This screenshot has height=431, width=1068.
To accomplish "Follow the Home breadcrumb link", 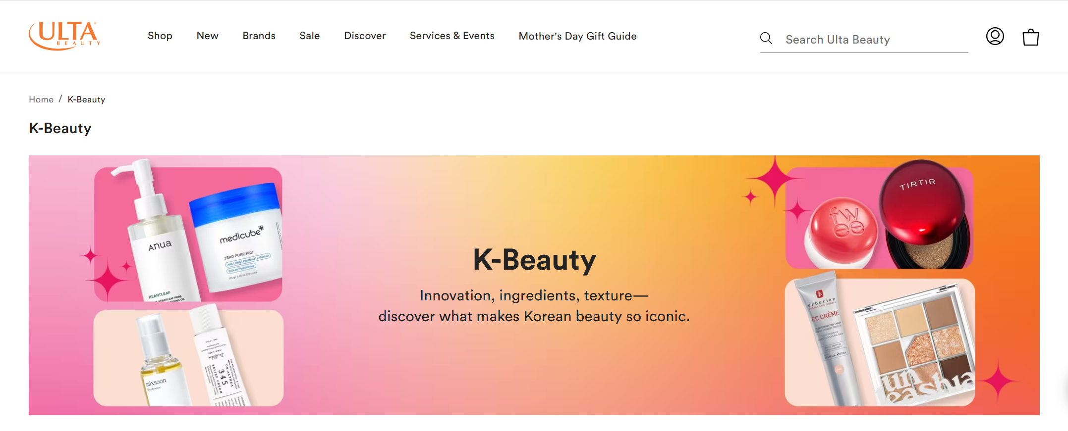I will pos(41,99).
